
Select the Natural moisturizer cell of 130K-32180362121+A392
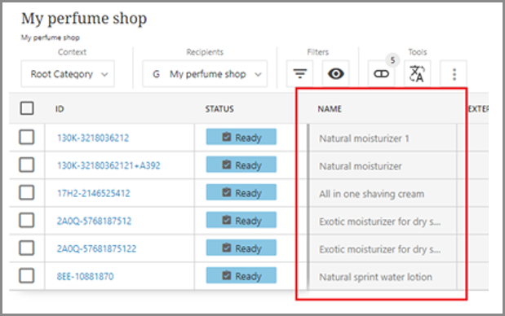383,166
